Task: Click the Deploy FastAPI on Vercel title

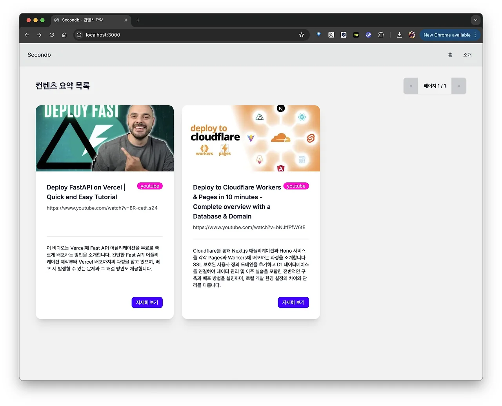Action: tap(86, 192)
